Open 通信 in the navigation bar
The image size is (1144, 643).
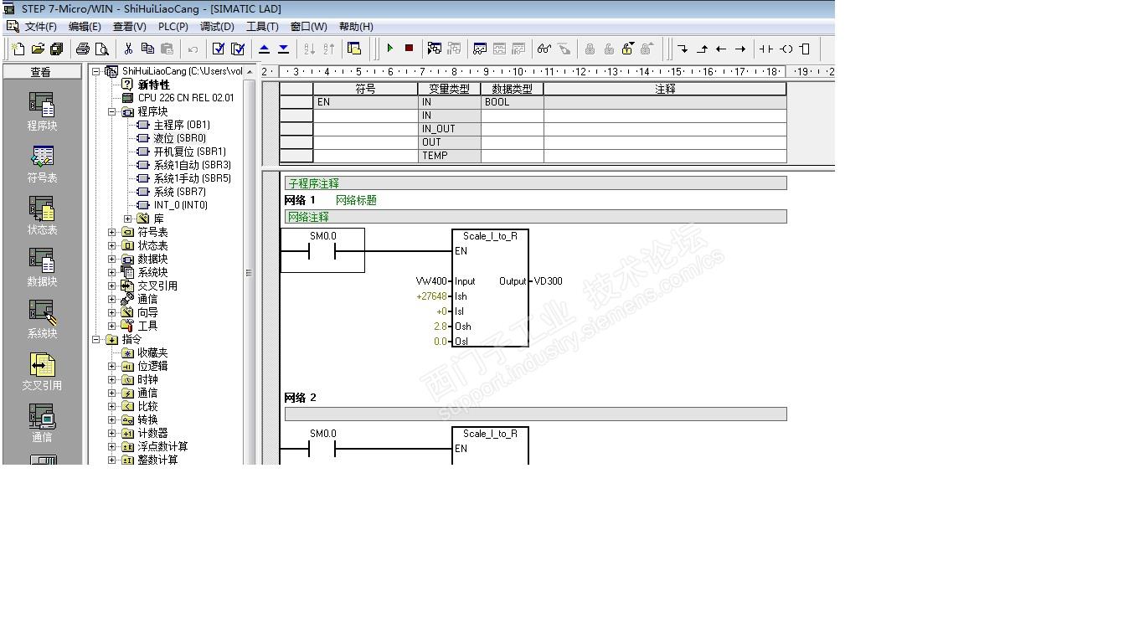coord(42,424)
